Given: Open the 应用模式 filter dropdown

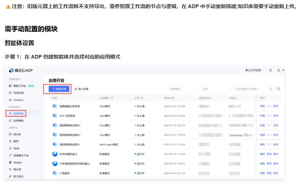Looking at the screenshot, I should pos(184,89).
